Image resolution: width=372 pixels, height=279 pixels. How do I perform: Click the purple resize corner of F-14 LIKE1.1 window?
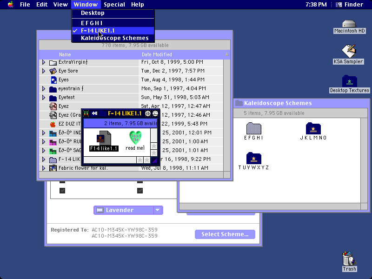(x=154, y=160)
